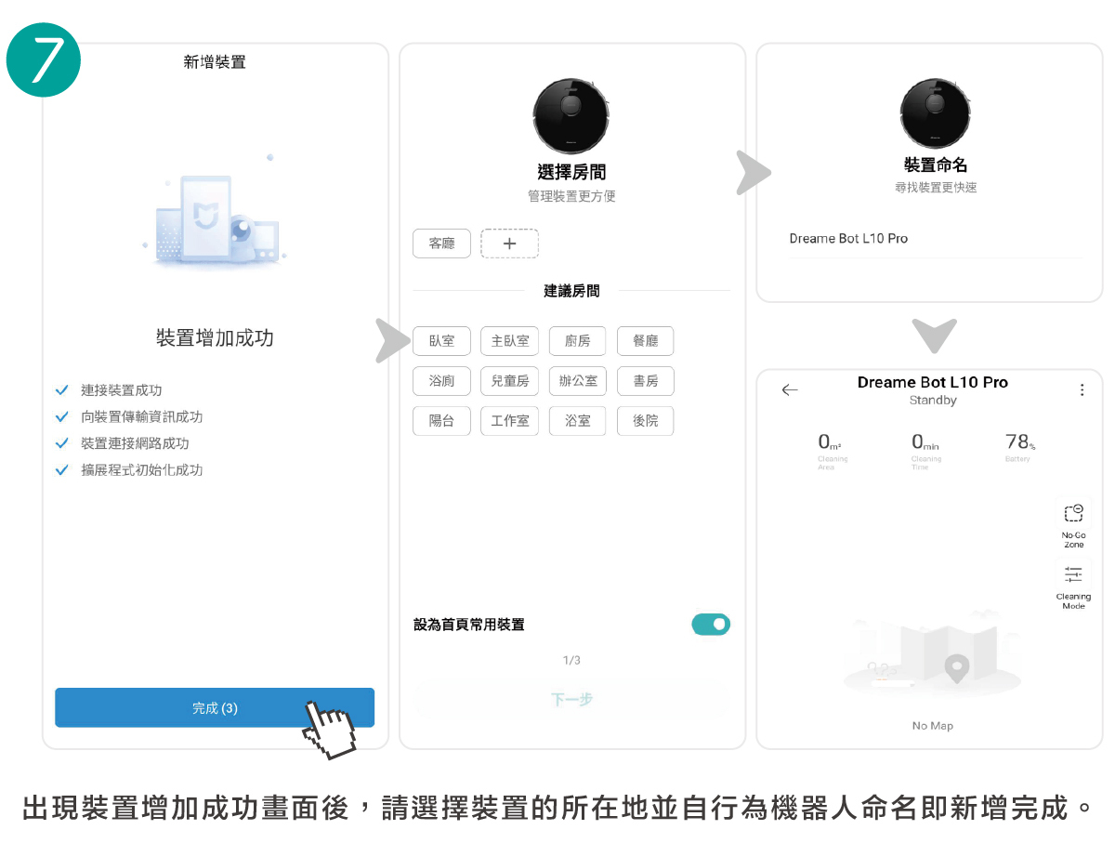Open the three-dot more options menu
1115x843 pixels.
1082,390
